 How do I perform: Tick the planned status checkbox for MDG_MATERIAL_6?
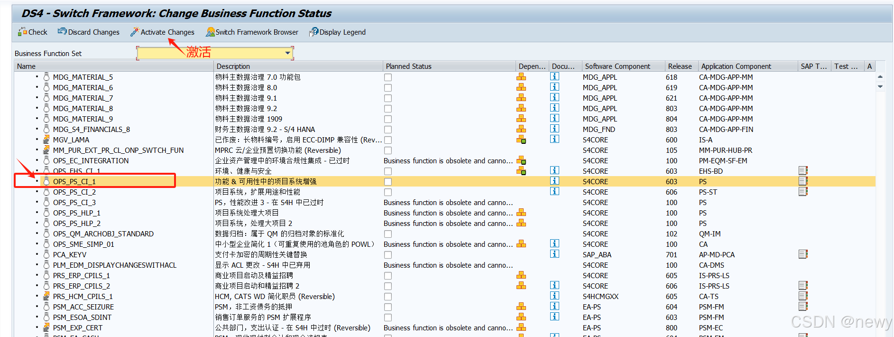(x=388, y=88)
